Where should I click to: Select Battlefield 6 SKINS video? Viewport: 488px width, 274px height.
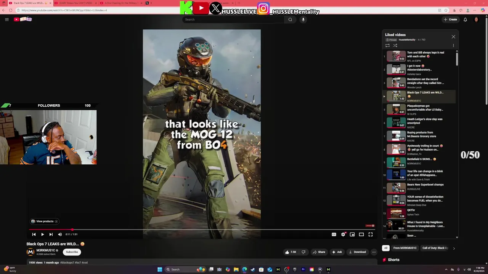[x=419, y=163]
